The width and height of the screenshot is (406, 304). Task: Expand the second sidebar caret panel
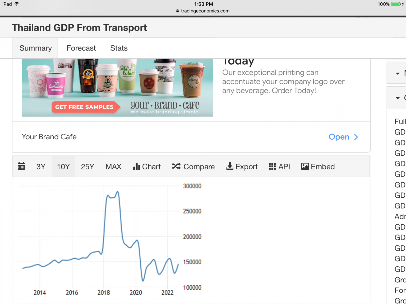[398, 98]
